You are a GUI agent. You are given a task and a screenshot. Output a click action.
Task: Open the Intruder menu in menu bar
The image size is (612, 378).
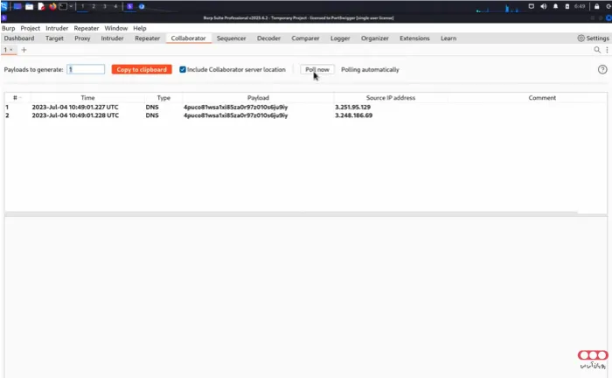[57, 28]
